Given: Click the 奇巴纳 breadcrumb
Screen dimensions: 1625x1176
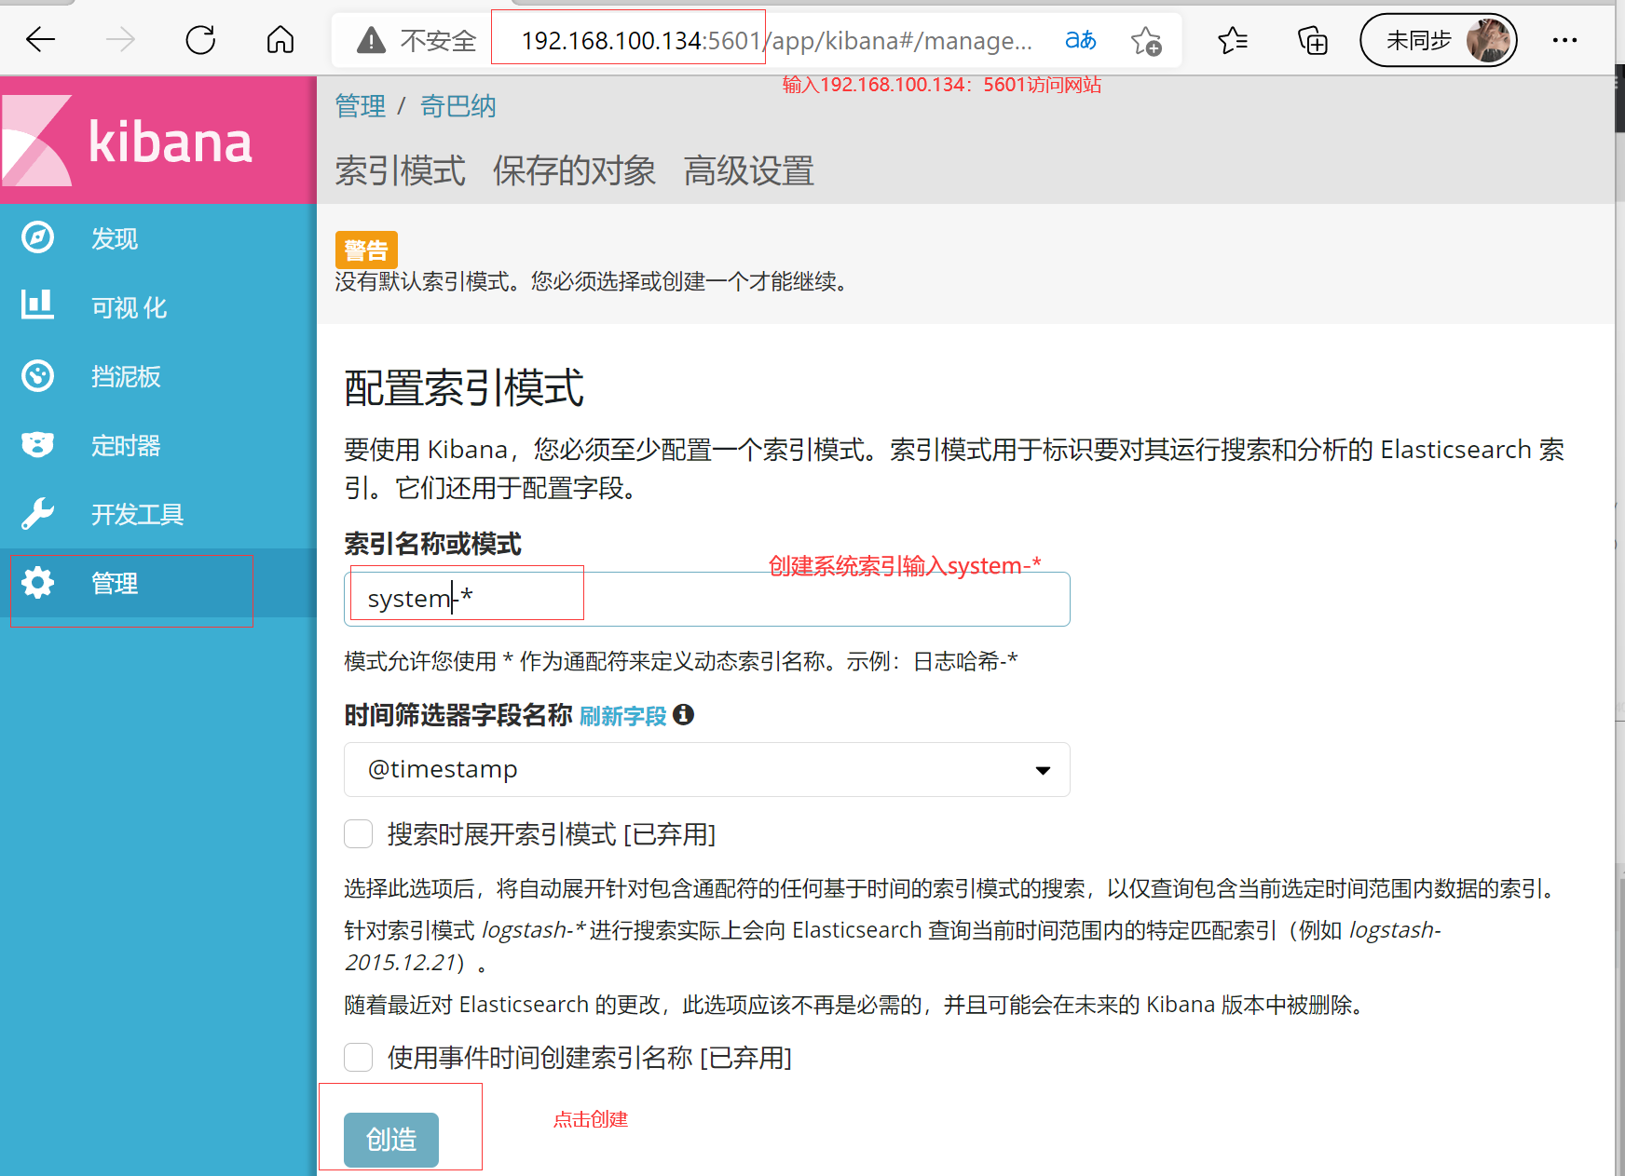Looking at the screenshot, I should 458,106.
